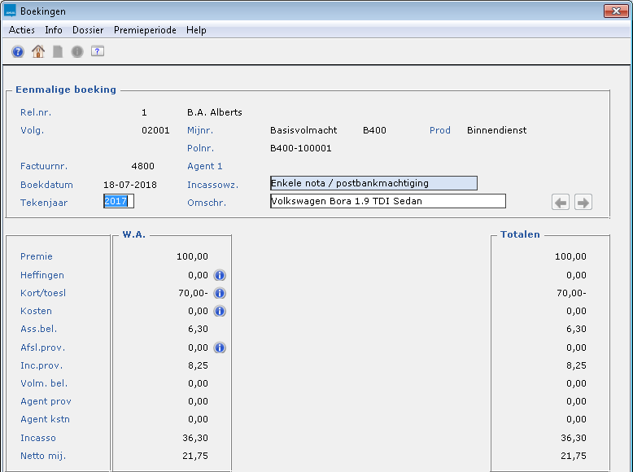
Task: Click the Tekenjaar field containing 2017
Action: (118, 202)
